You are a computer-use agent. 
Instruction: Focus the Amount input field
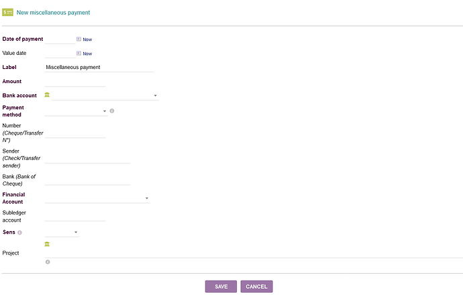pyautogui.click(x=75, y=82)
